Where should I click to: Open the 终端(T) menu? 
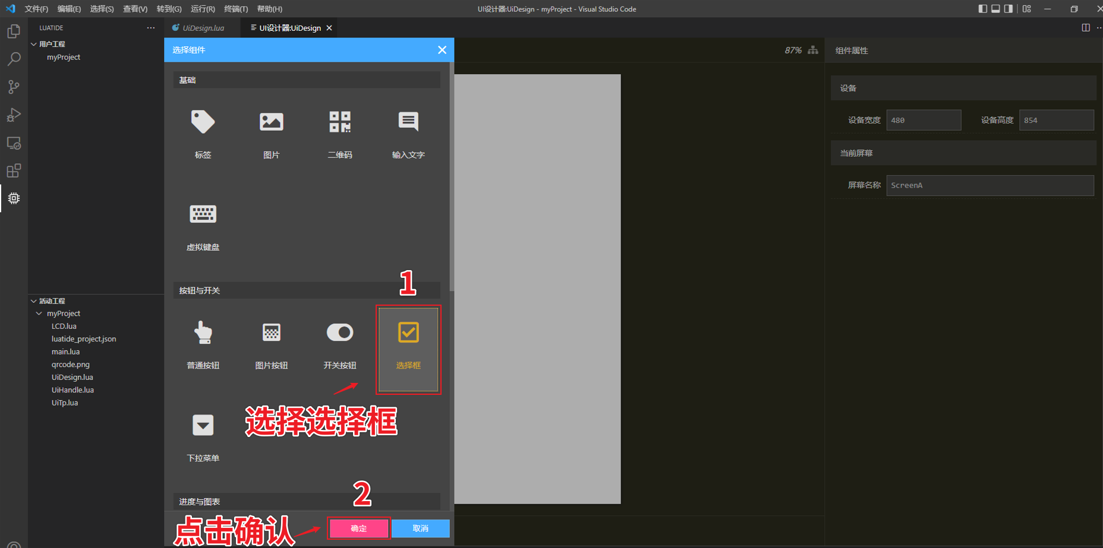236,9
